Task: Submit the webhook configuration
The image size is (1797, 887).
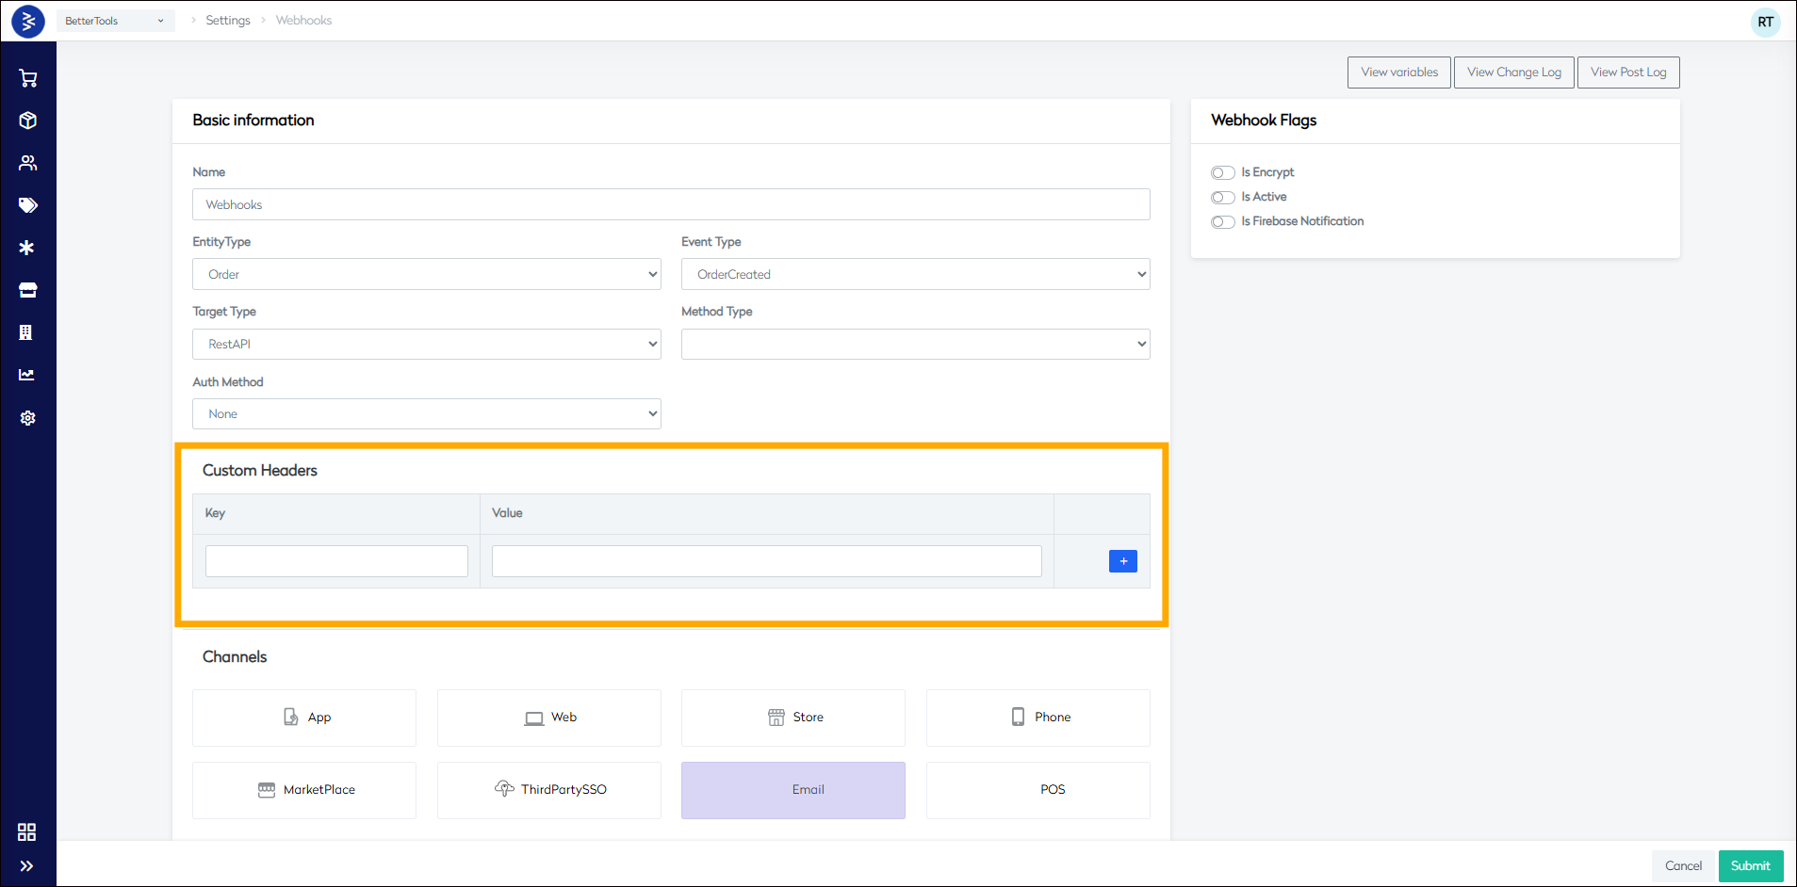Action: [1749, 865]
